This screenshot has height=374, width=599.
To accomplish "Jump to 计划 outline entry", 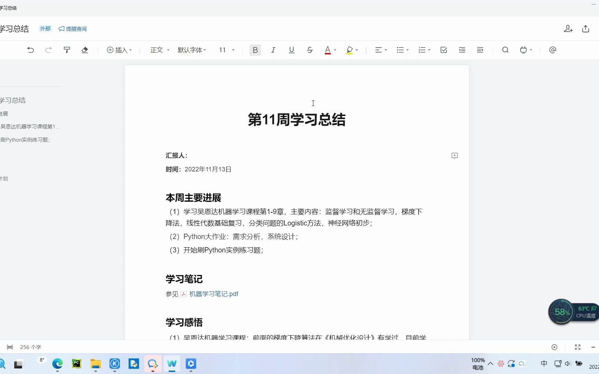I will coord(4,178).
